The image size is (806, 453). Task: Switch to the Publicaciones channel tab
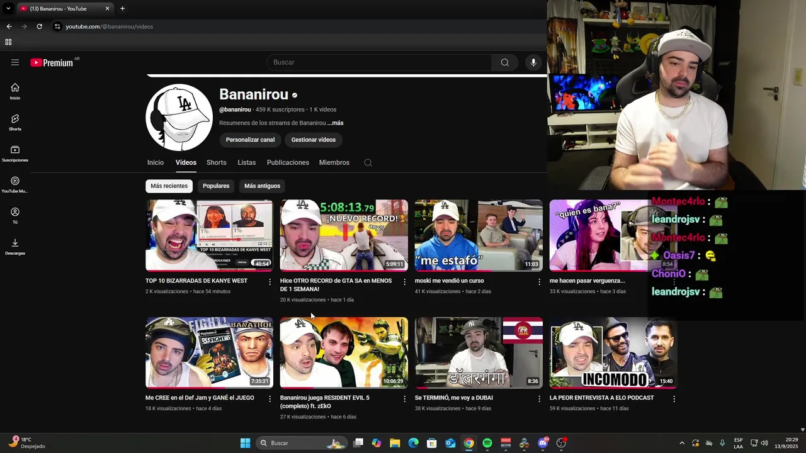point(288,162)
